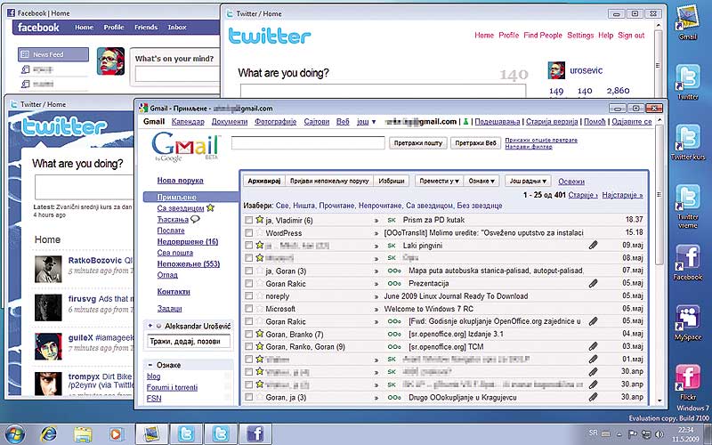The image size is (712, 445).
Task: Open the Twitter kurs desktop shortcut
Action: click(x=688, y=138)
